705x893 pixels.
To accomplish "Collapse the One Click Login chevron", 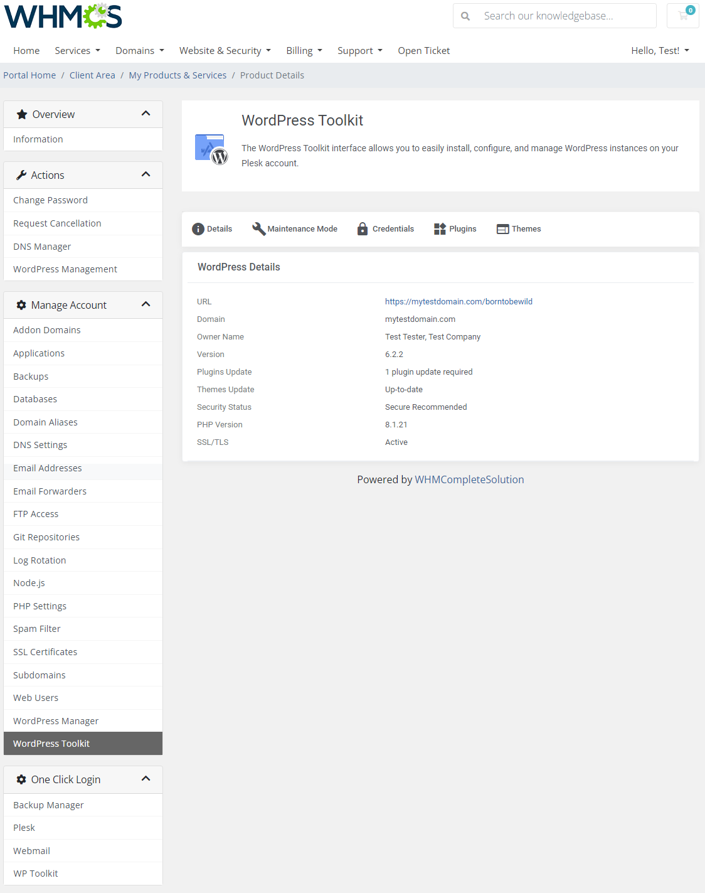I will [146, 779].
